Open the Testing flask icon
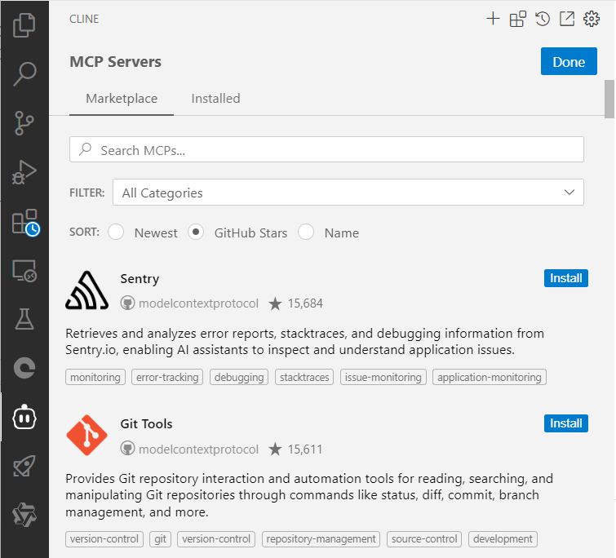 pos(24,320)
